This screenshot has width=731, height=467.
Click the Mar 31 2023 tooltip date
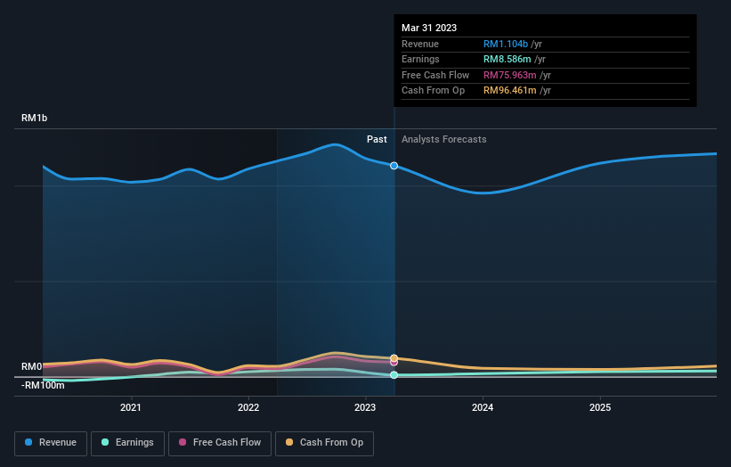[429, 28]
